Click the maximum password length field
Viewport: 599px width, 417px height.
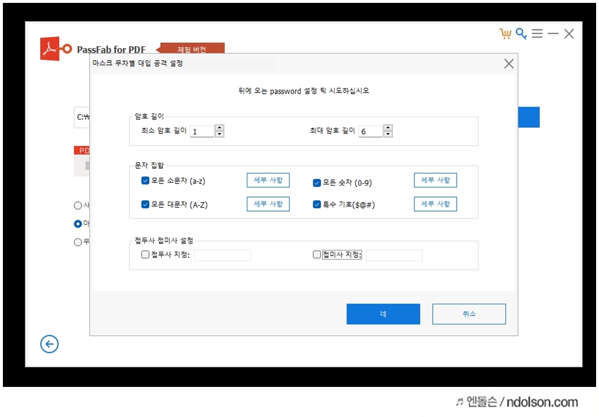click(371, 131)
